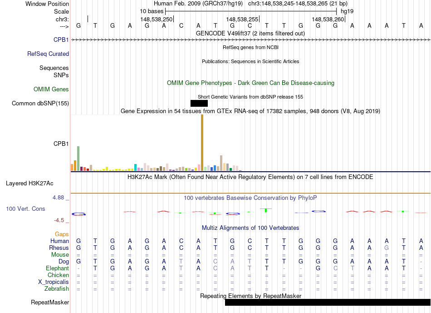Click the Common dbSNP(155) track label
Viewport: 431px width, 313px height.
tap(40, 103)
